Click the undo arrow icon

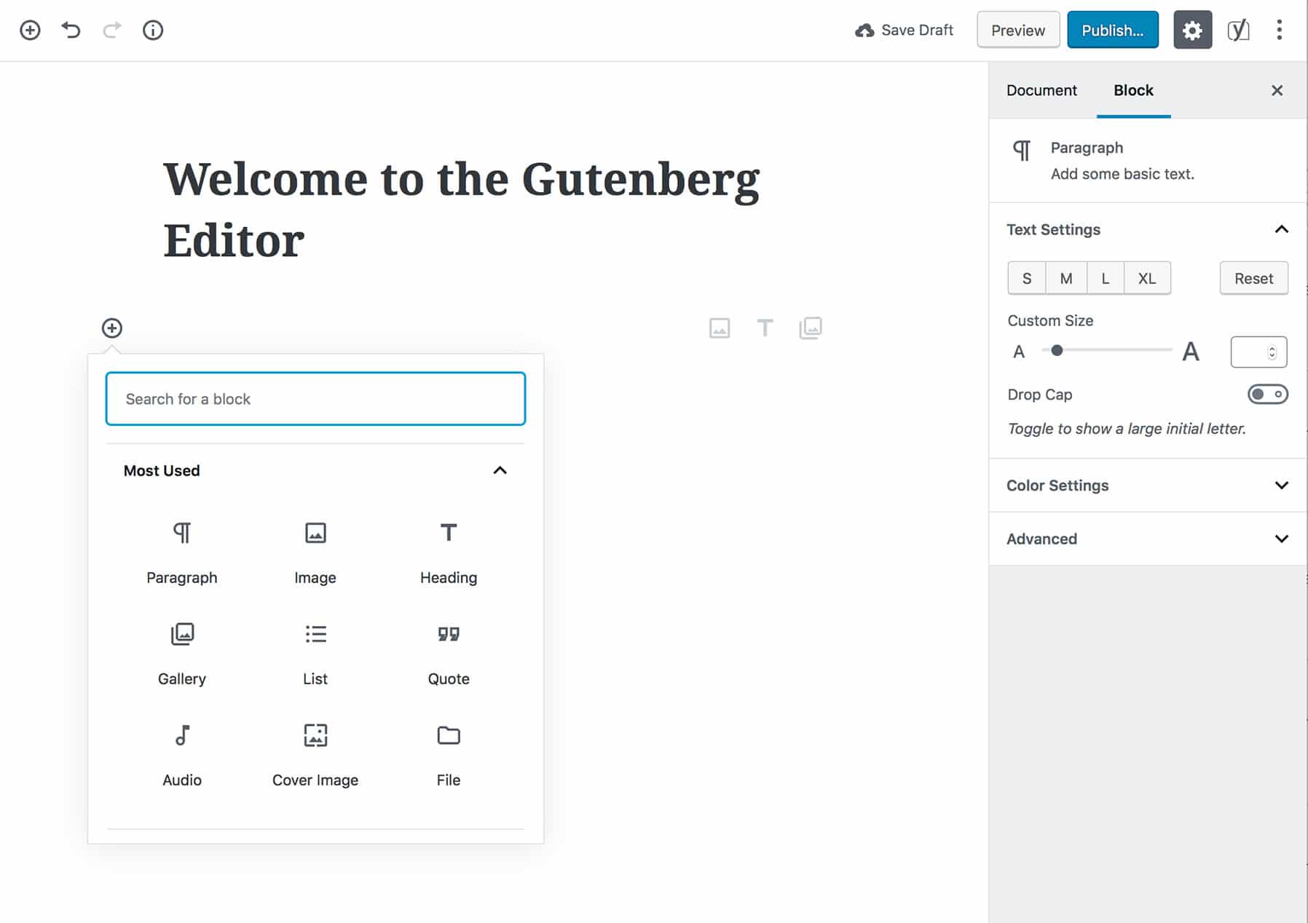[x=71, y=30]
